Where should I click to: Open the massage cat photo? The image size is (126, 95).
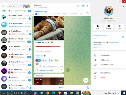[49, 28]
